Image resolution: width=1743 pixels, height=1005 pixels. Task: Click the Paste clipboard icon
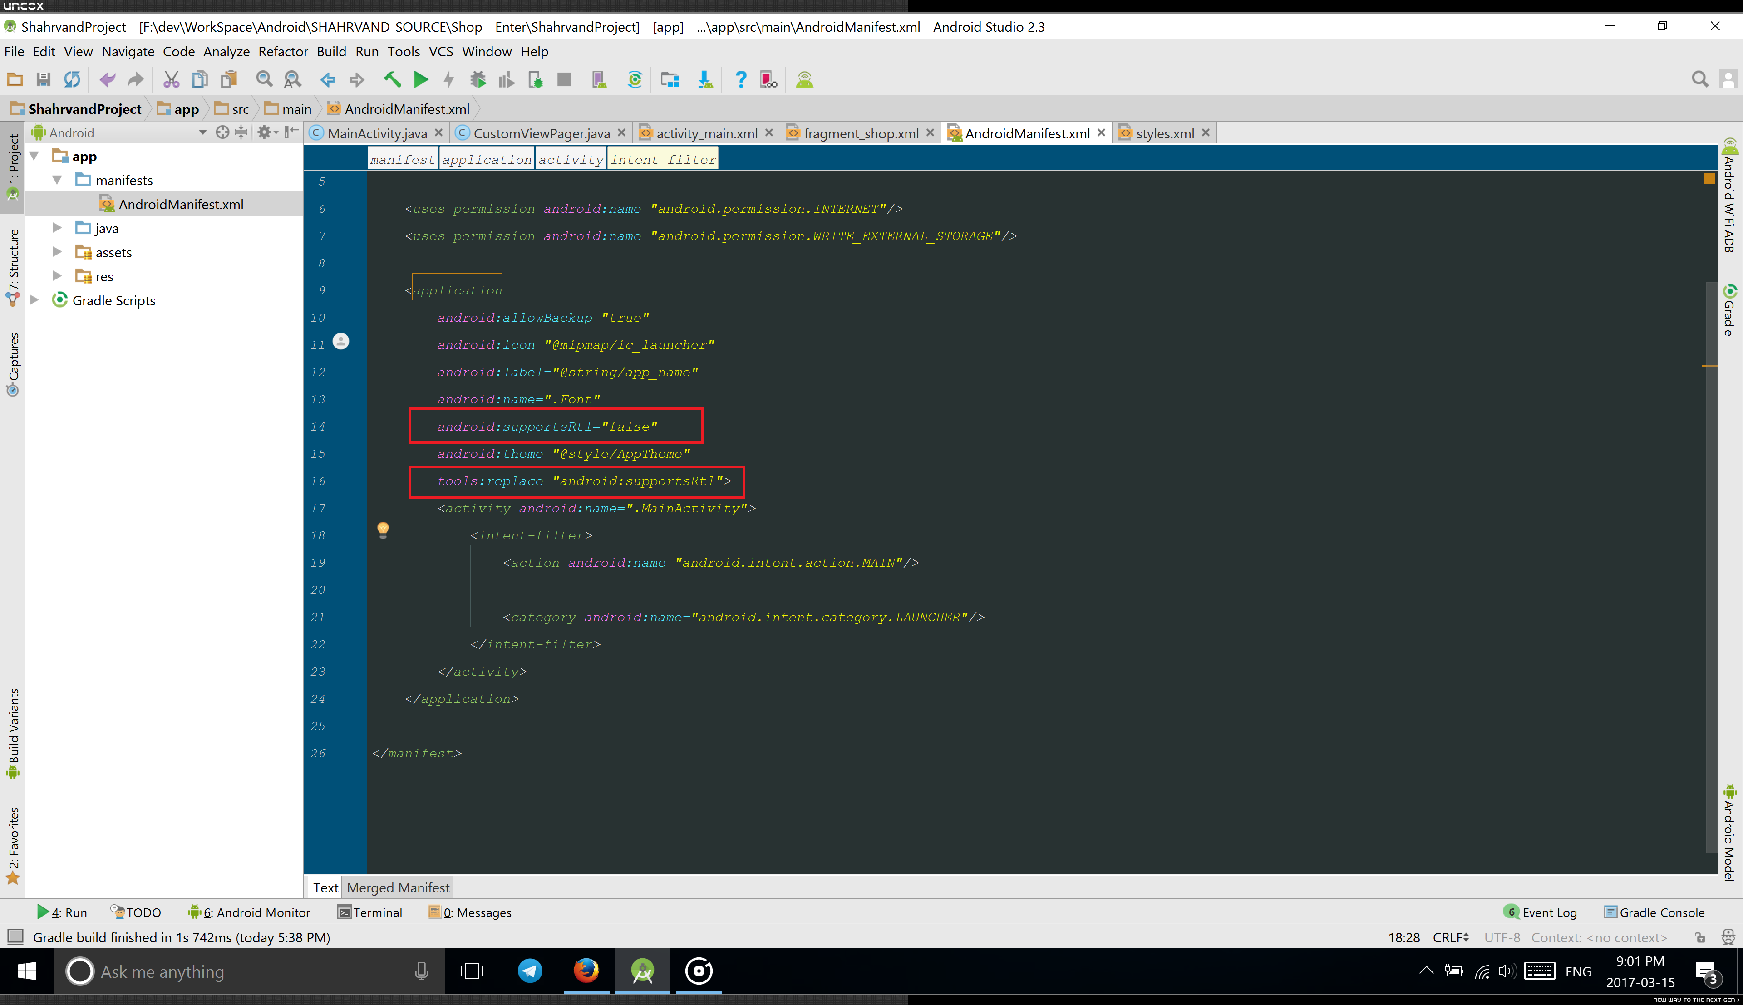point(228,80)
